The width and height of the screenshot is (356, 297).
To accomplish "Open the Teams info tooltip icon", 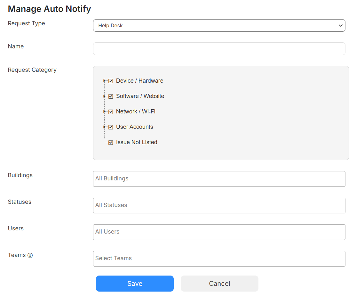I will click(30, 255).
